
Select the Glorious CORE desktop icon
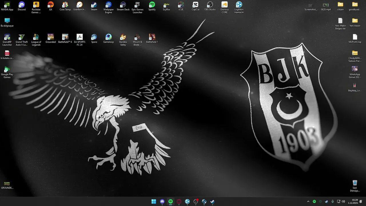pyautogui.click(x=224, y=8)
